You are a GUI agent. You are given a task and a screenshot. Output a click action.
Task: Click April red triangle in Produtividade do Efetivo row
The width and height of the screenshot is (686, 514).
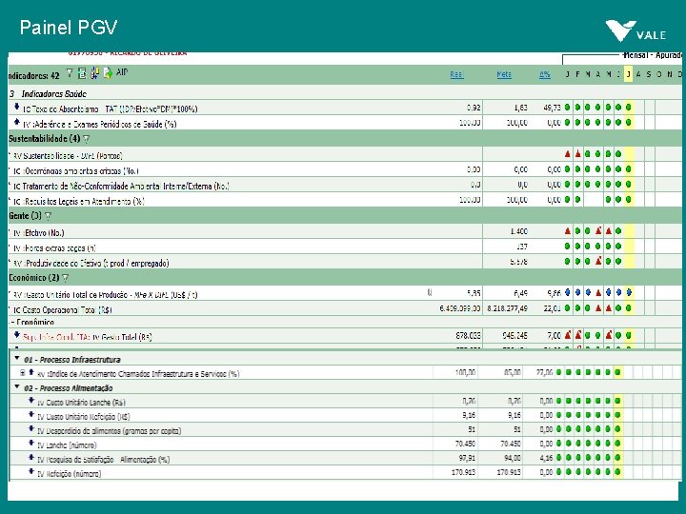(598, 261)
